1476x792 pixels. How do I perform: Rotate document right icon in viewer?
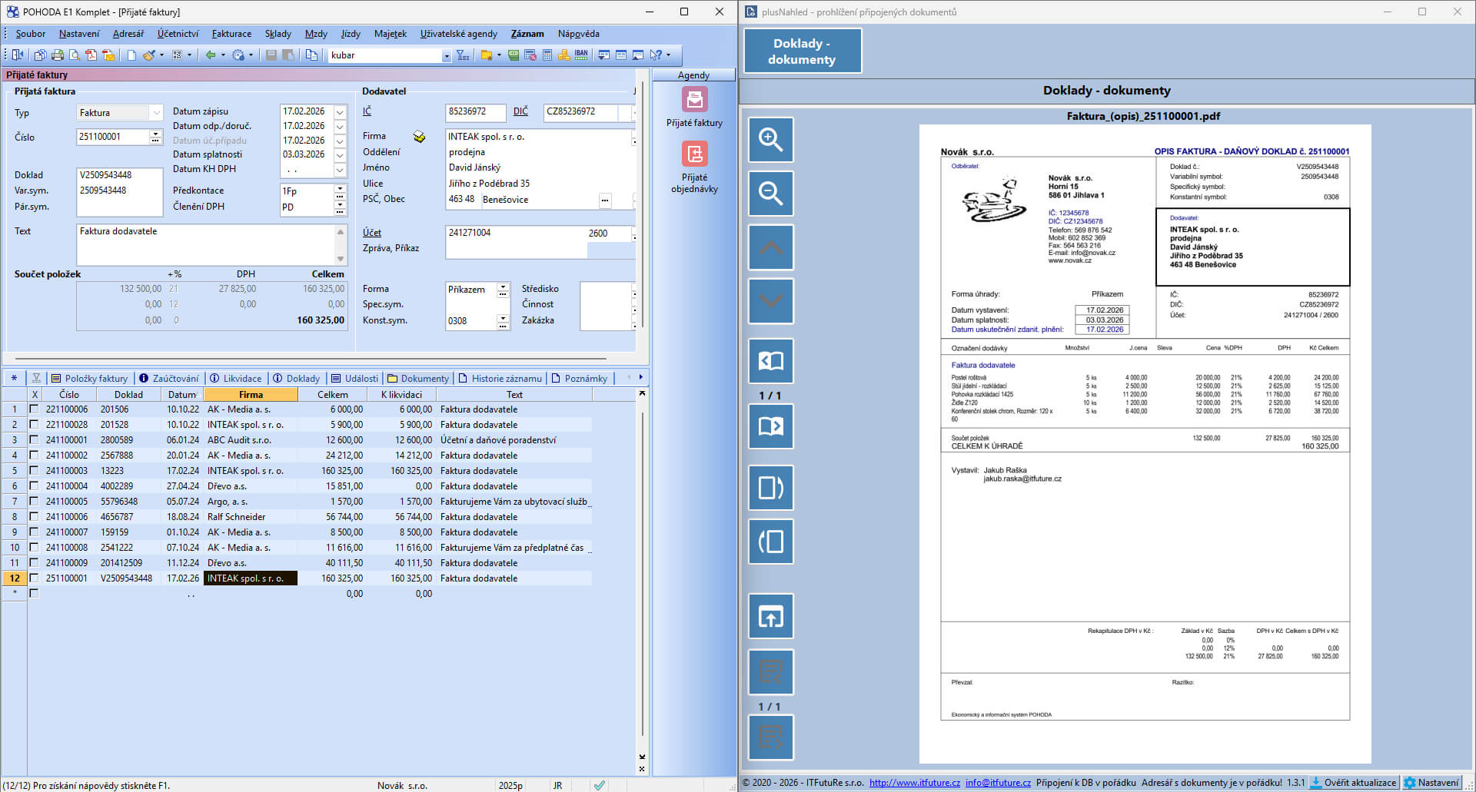coord(770,488)
